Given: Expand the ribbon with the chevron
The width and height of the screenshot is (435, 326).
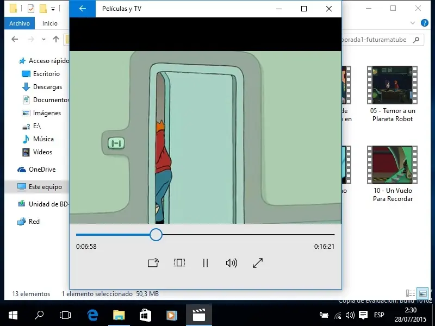Looking at the screenshot, I should [x=413, y=23].
